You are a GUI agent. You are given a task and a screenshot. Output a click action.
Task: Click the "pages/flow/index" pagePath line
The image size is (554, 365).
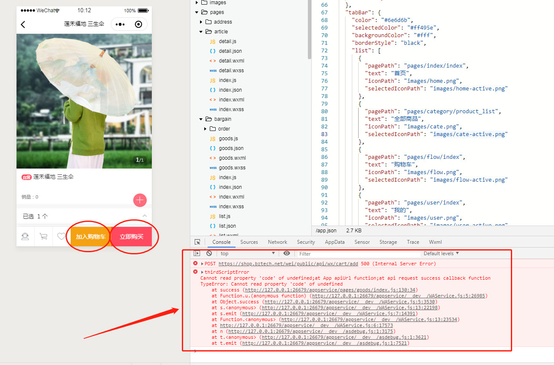pyautogui.click(x=417, y=157)
